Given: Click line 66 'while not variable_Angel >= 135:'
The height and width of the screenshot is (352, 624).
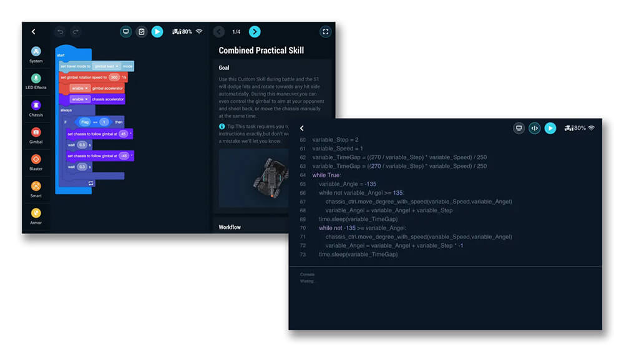Looking at the screenshot, I should [361, 193].
